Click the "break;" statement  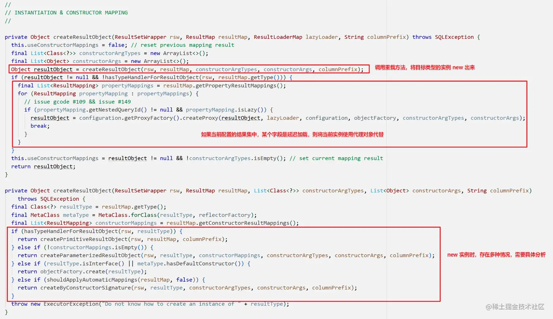pyautogui.click(x=40, y=126)
